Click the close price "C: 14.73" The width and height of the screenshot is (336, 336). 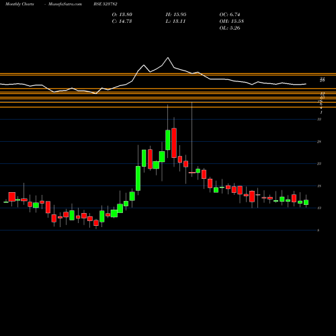click(122, 22)
